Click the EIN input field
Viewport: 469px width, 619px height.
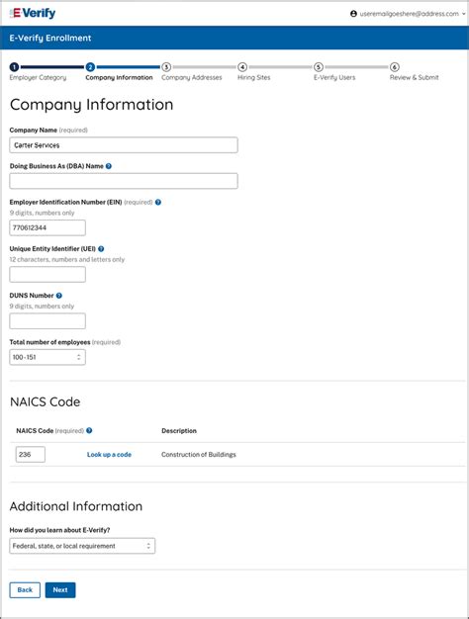[47, 227]
